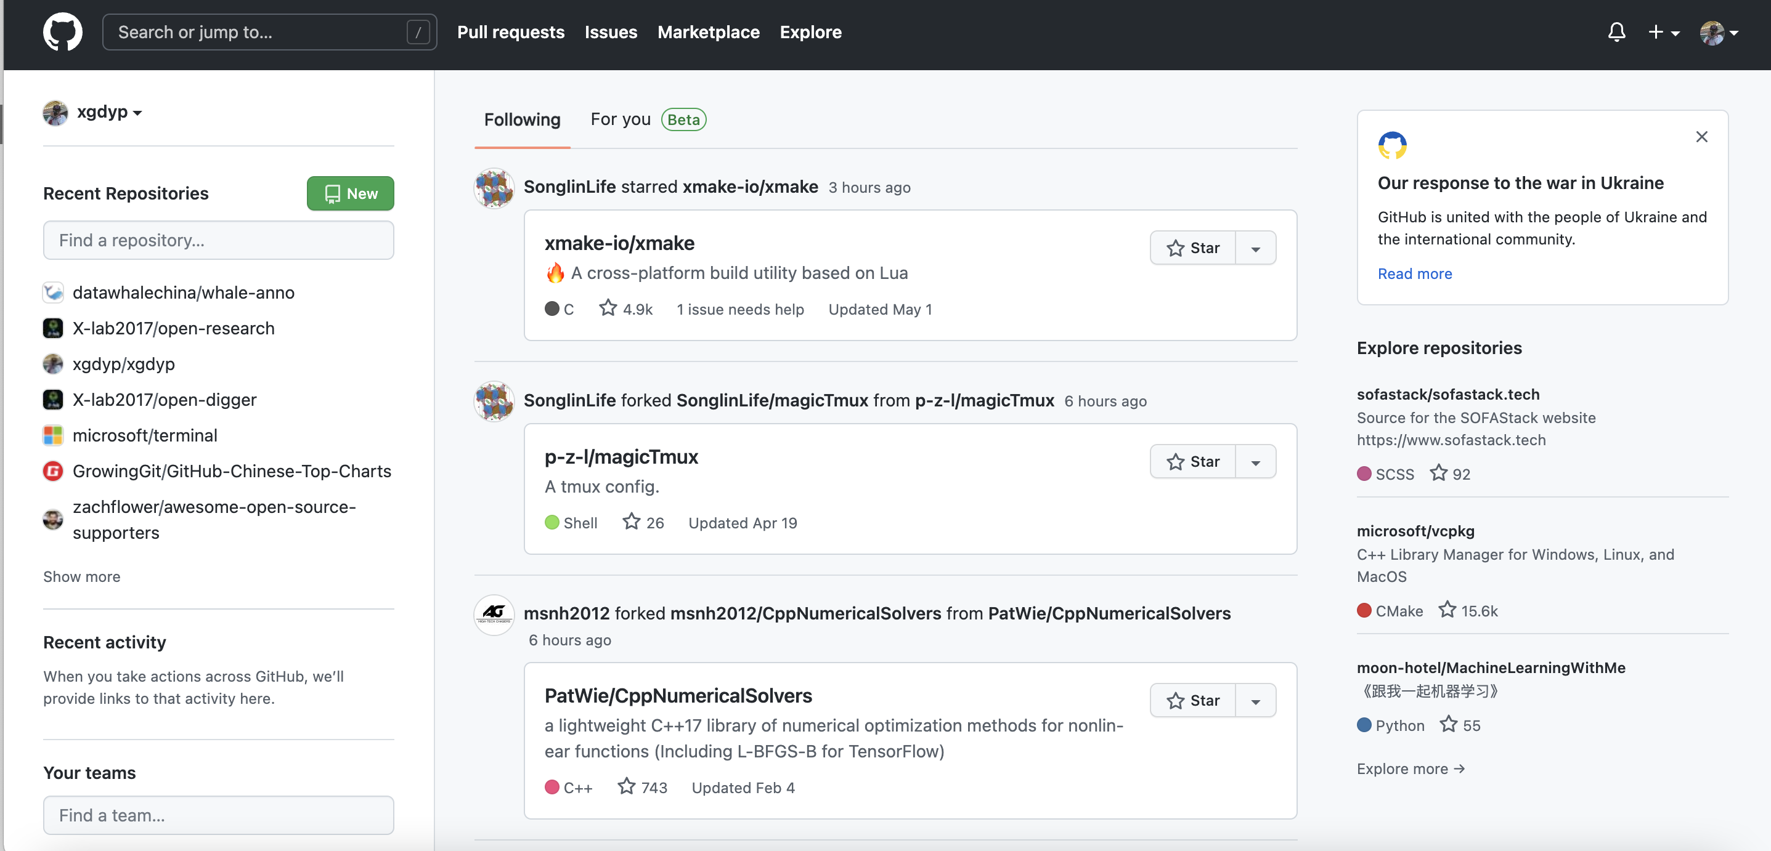The height and width of the screenshot is (851, 1771).
Task: Click the star count icon on xmake
Action: pyautogui.click(x=608, y=309)
